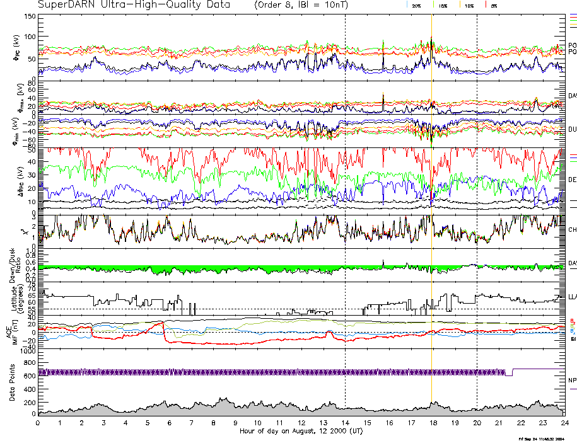Click hour '4' on the time axis
The height and width of the screenshot is (441, 577).
click(126, 423)
